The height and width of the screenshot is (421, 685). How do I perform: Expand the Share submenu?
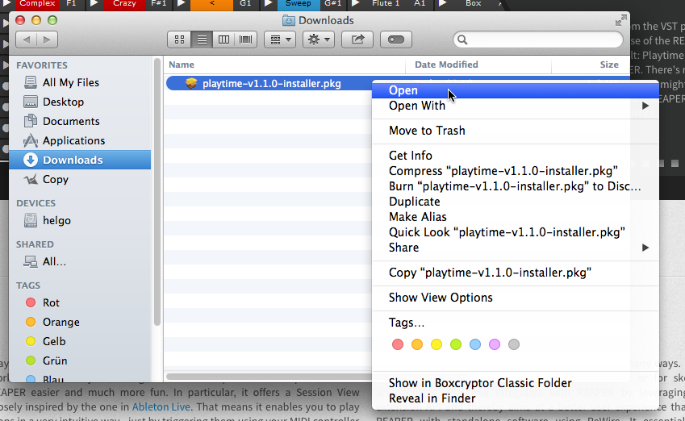coord(515,247)
